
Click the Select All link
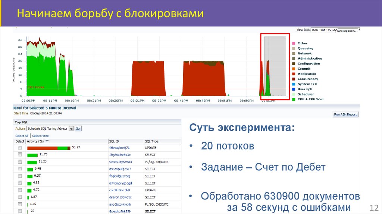tap(21, 136)
